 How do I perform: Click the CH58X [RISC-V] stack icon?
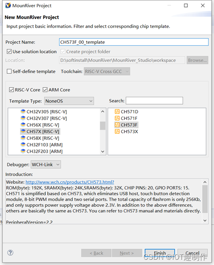pos(23,138)
